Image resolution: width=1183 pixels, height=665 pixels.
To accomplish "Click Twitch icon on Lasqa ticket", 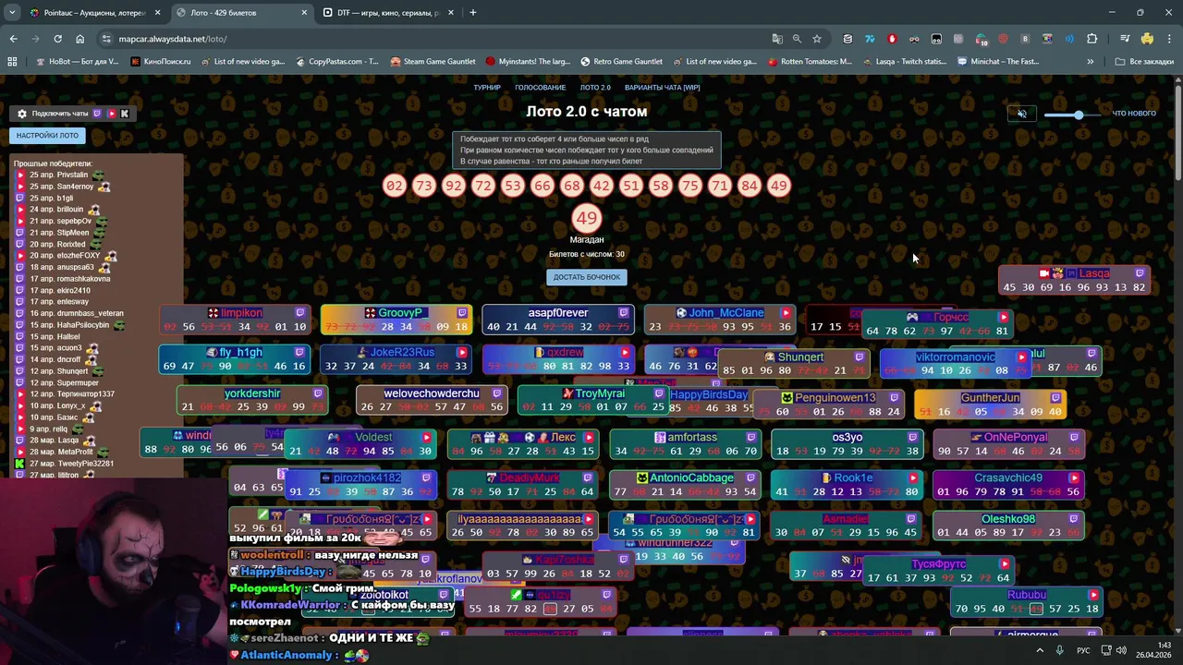I will [x=1140, y=273].
